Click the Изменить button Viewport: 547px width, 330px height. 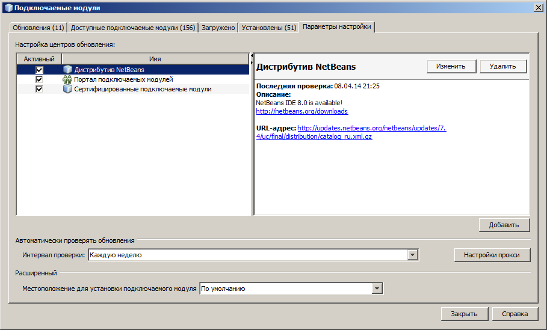(x=451, y=66)
